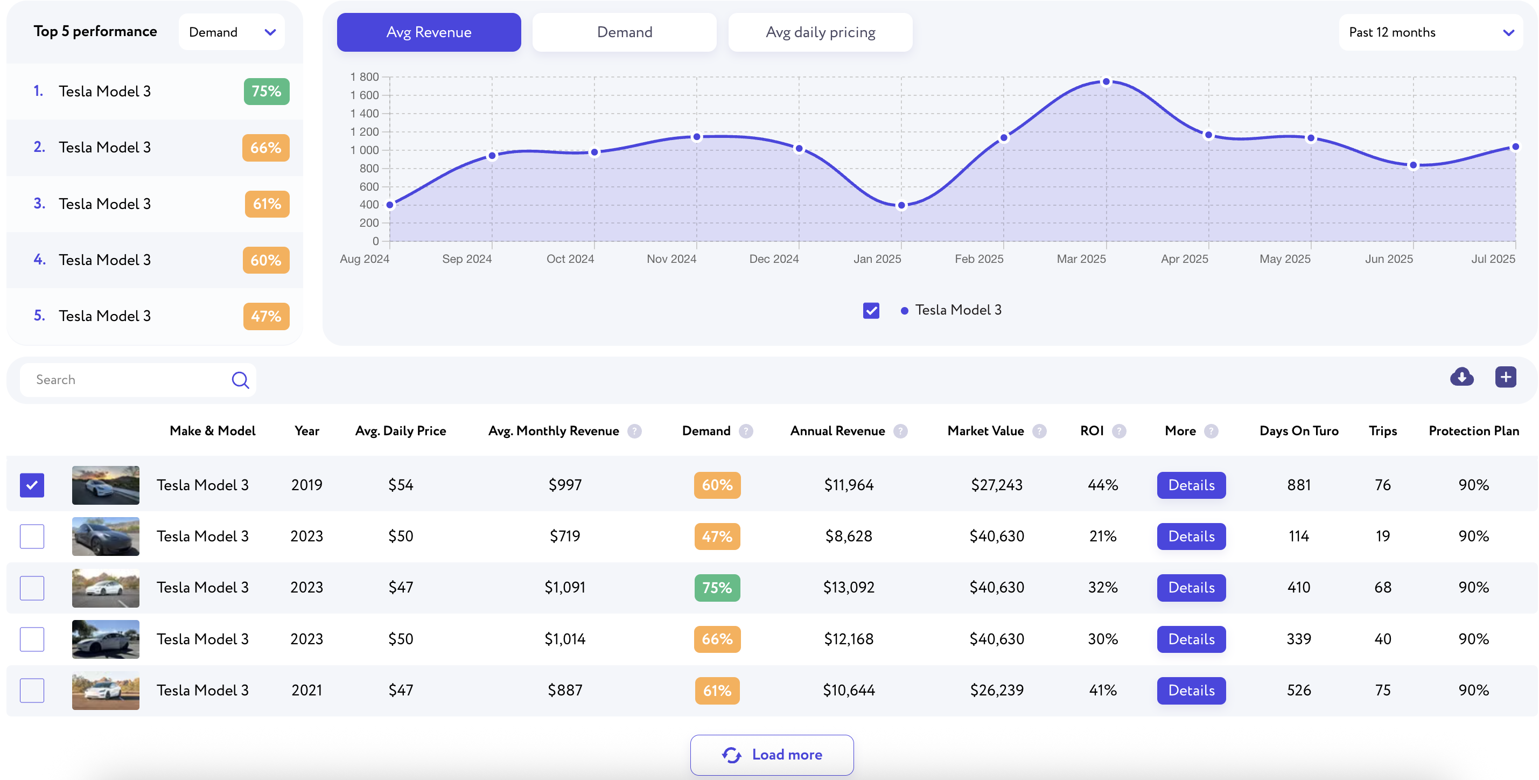Image resolution: width=1539 pixels, height=780 pixels.
Task: Open thumbnail of 75% demand Tesla row
Action: [106, 588]
